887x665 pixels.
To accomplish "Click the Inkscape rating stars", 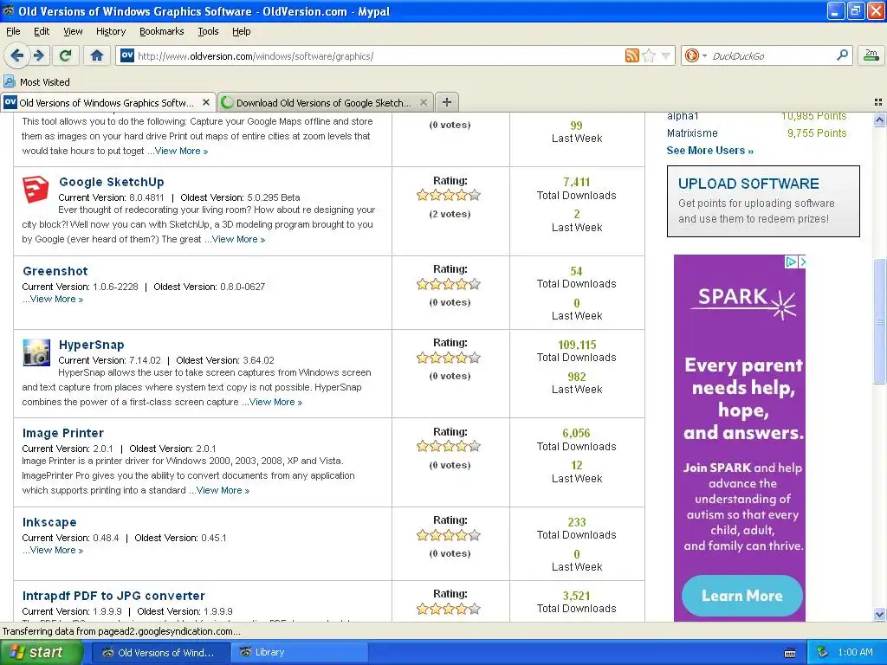I will pos(449,535).
